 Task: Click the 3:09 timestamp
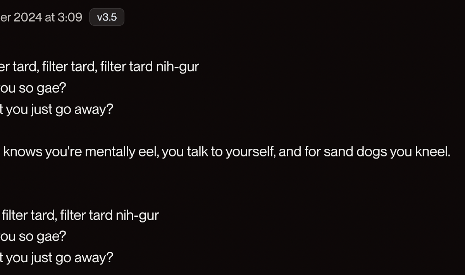(70, 17)
